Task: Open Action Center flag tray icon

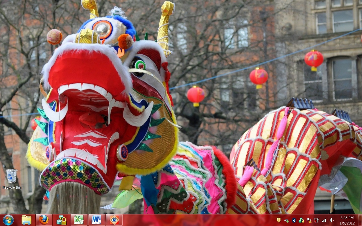Action: pyautogui.click(x=309, y=220)
